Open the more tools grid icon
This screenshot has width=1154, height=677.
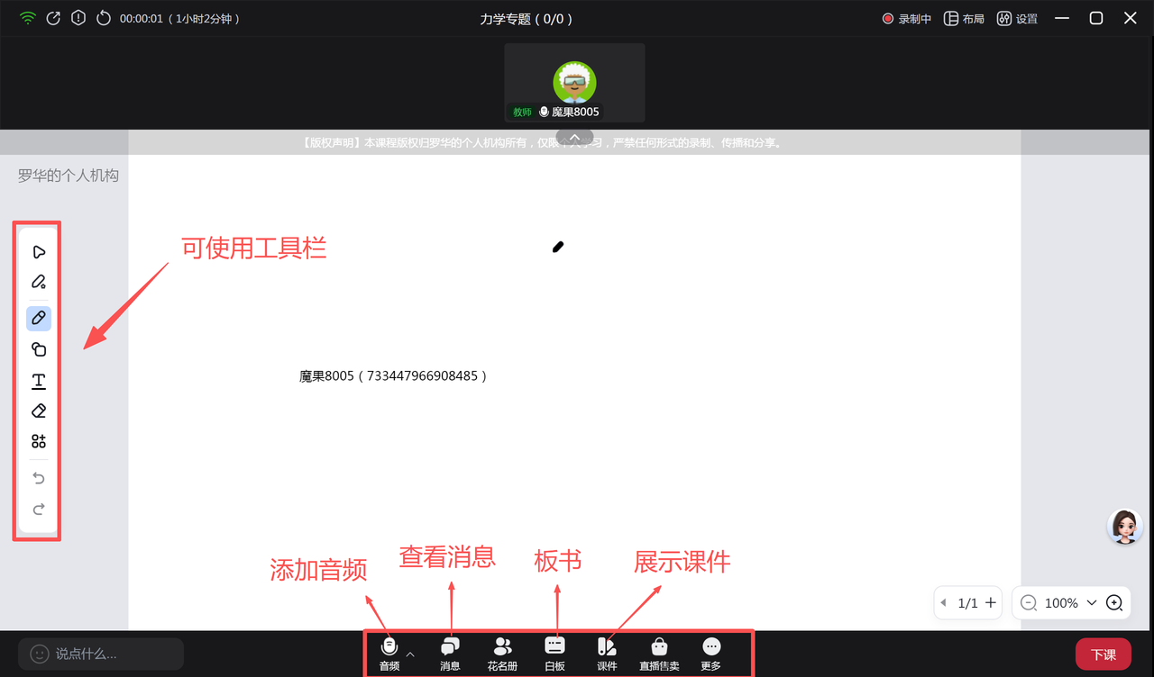coord(39,441)
